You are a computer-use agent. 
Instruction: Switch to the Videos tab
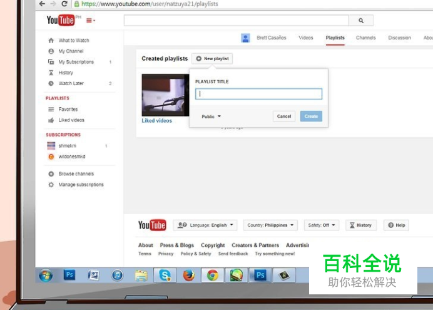[x=306, y=38]
